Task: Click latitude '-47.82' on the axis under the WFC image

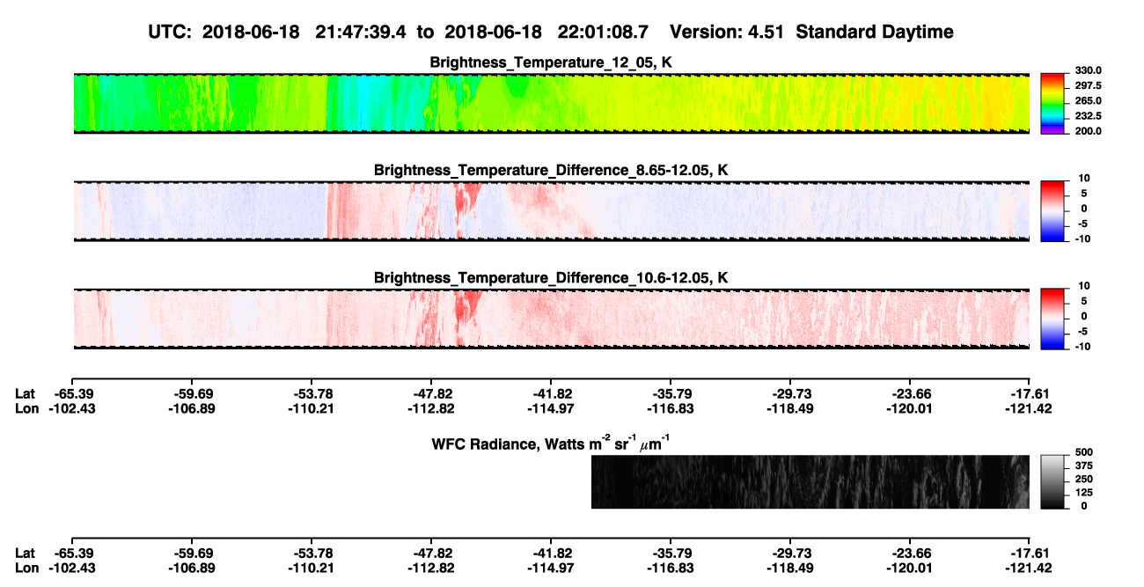Action: pos(431,553)
